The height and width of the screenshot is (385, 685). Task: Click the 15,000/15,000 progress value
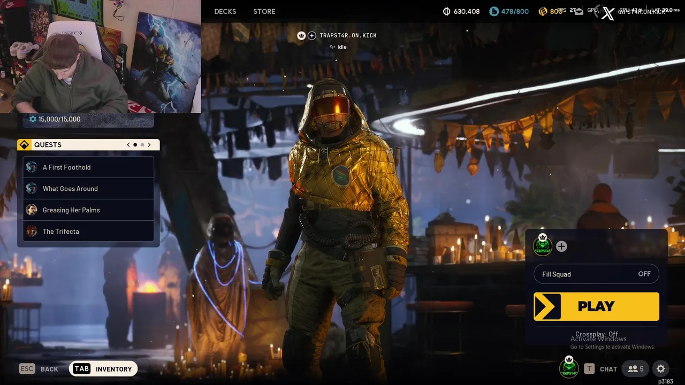tap(59, 119)
